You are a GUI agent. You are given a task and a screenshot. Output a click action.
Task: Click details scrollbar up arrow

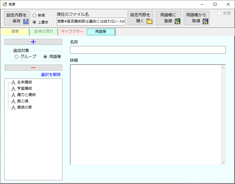pos(223,67)
